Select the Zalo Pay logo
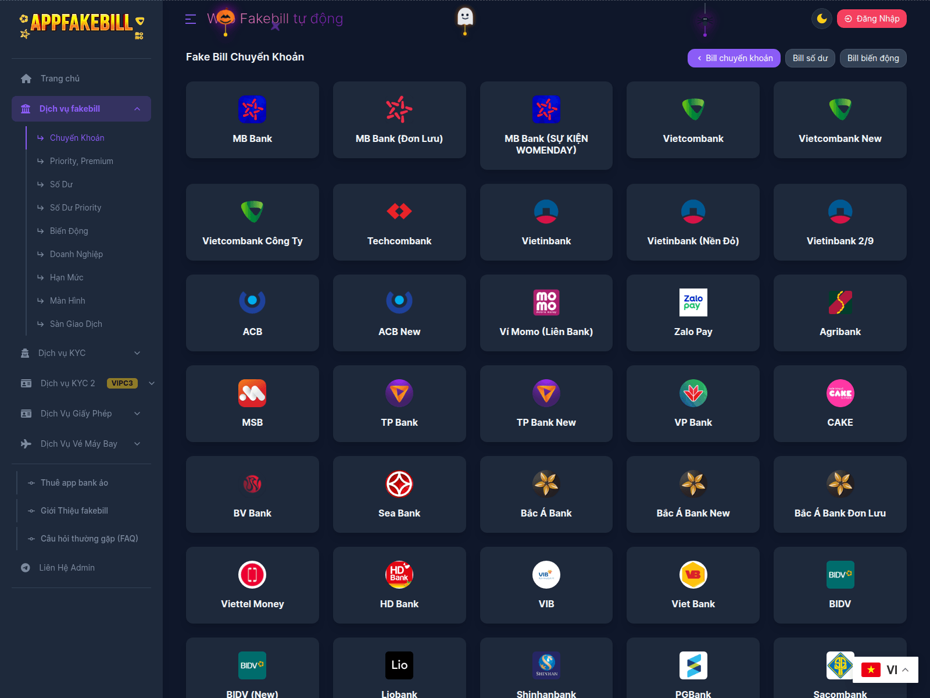Image resolution: width=930 pixels, height=698 pixels. (693, 302)
